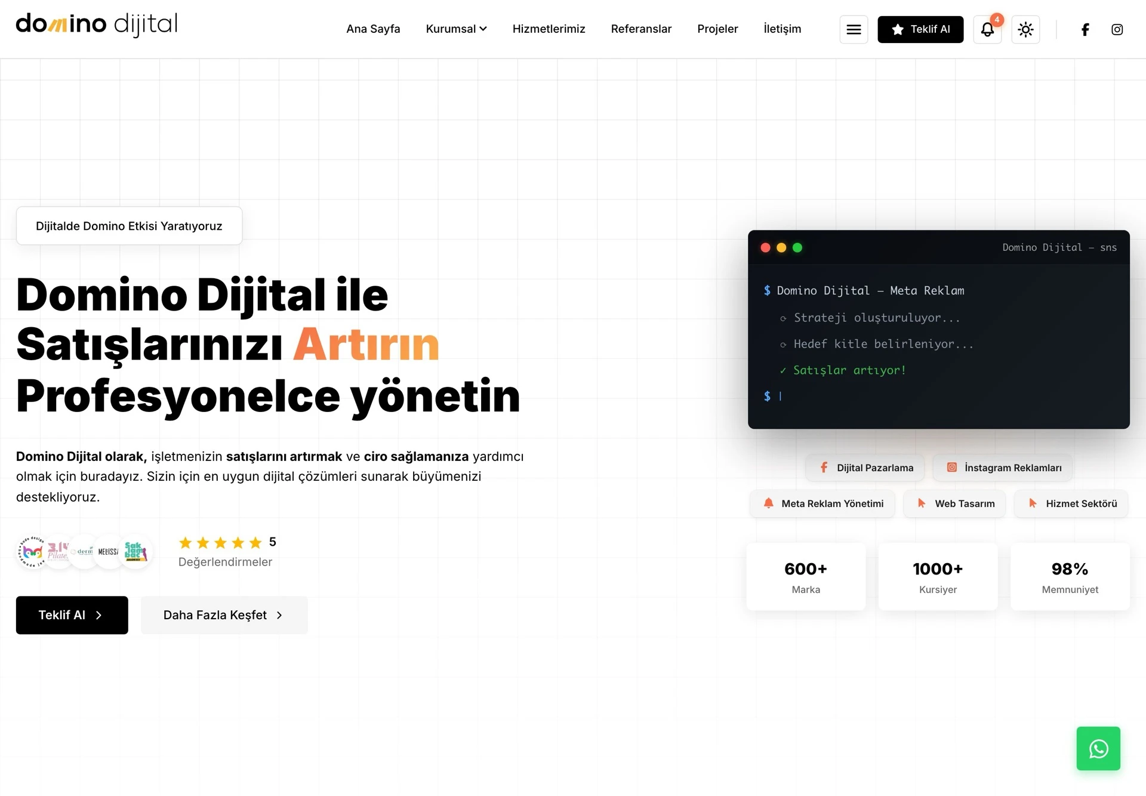
Task: Go to Ana Sayfa
Action: 373,29
